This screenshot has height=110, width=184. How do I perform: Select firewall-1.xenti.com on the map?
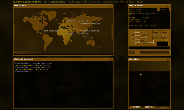pos(90,31)
